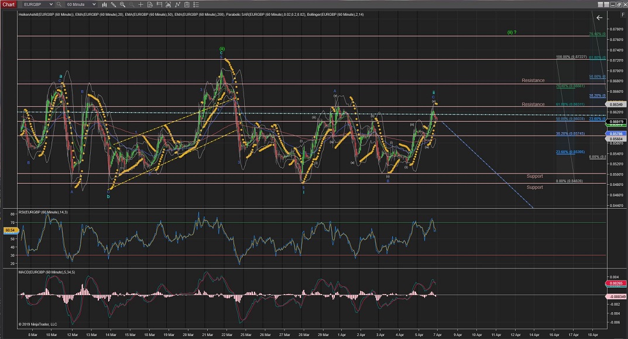Toggle the second window link square

(606, 5)
